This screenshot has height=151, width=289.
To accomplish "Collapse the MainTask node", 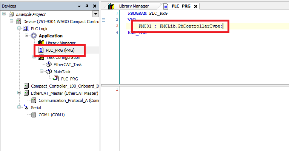I will pyautogui.click(x=42, y=72).
